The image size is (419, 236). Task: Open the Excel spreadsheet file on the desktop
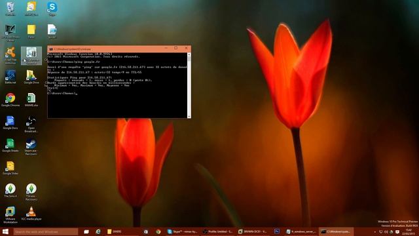point(31,100)
